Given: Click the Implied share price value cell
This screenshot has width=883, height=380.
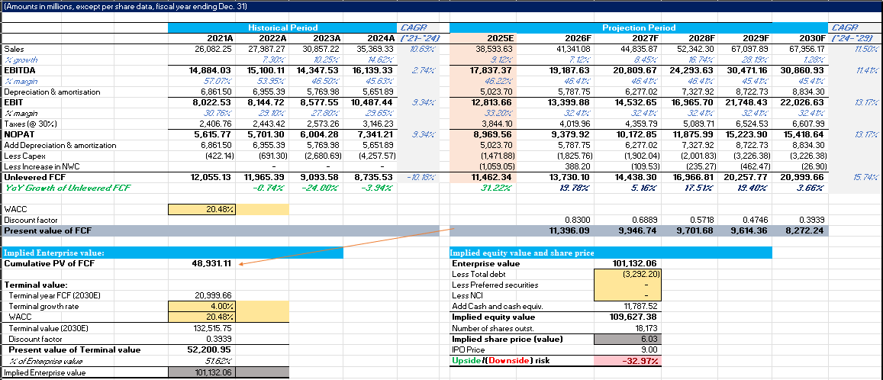Looking at the screenshot, I should pos(623,339).
